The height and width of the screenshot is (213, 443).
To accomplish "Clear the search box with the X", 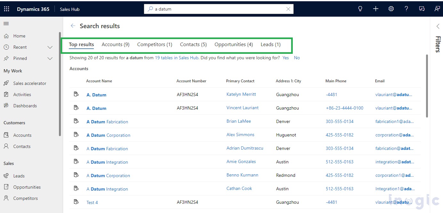I will pos(288,9).
